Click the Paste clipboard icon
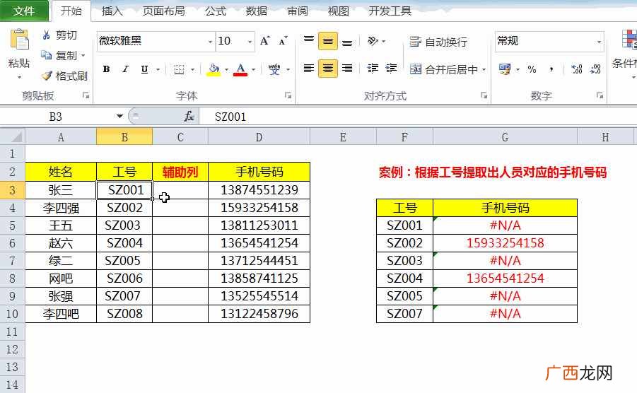 click(19, 41)
